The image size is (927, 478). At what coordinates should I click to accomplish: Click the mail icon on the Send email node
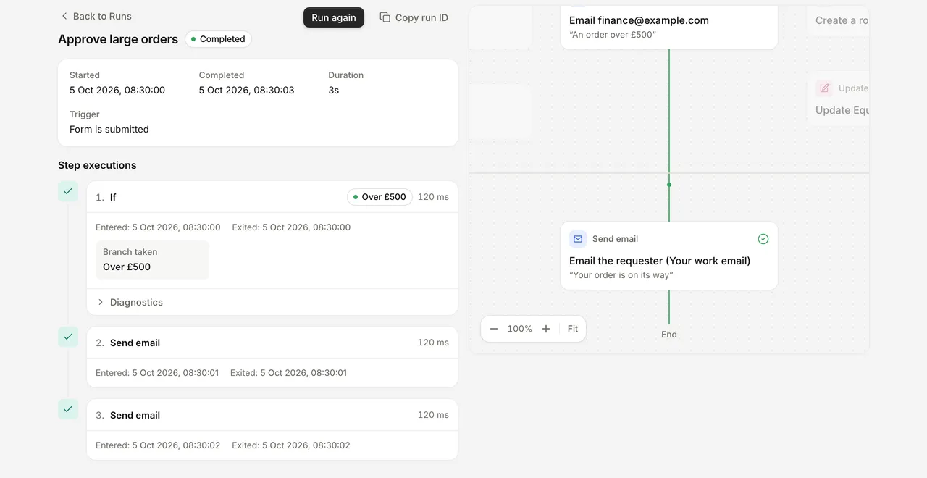click(578, 239)
